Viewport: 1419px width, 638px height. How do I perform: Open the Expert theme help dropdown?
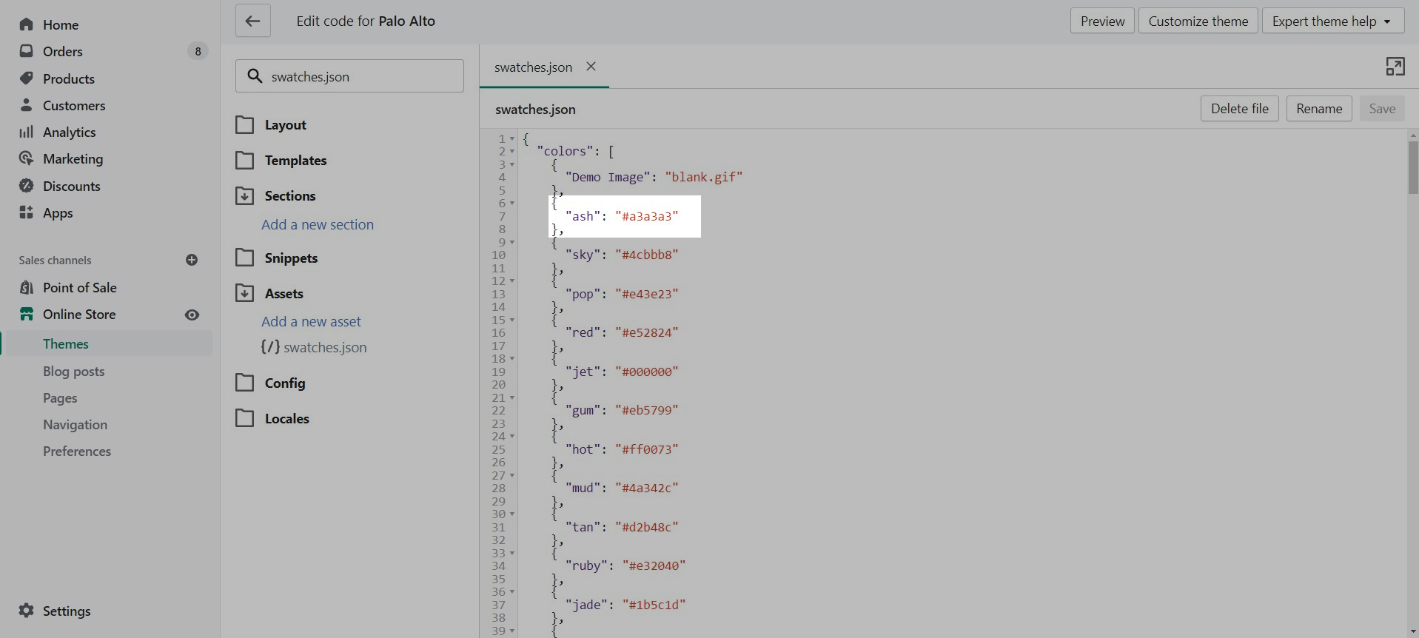click(1332, 21)
